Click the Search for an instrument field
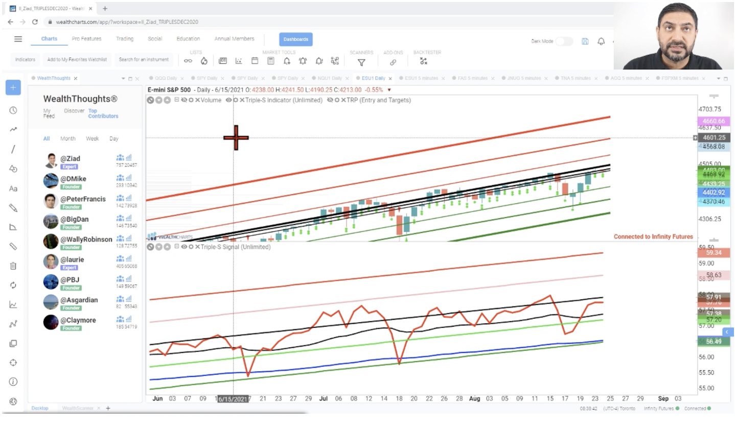 tap(144, 60)
